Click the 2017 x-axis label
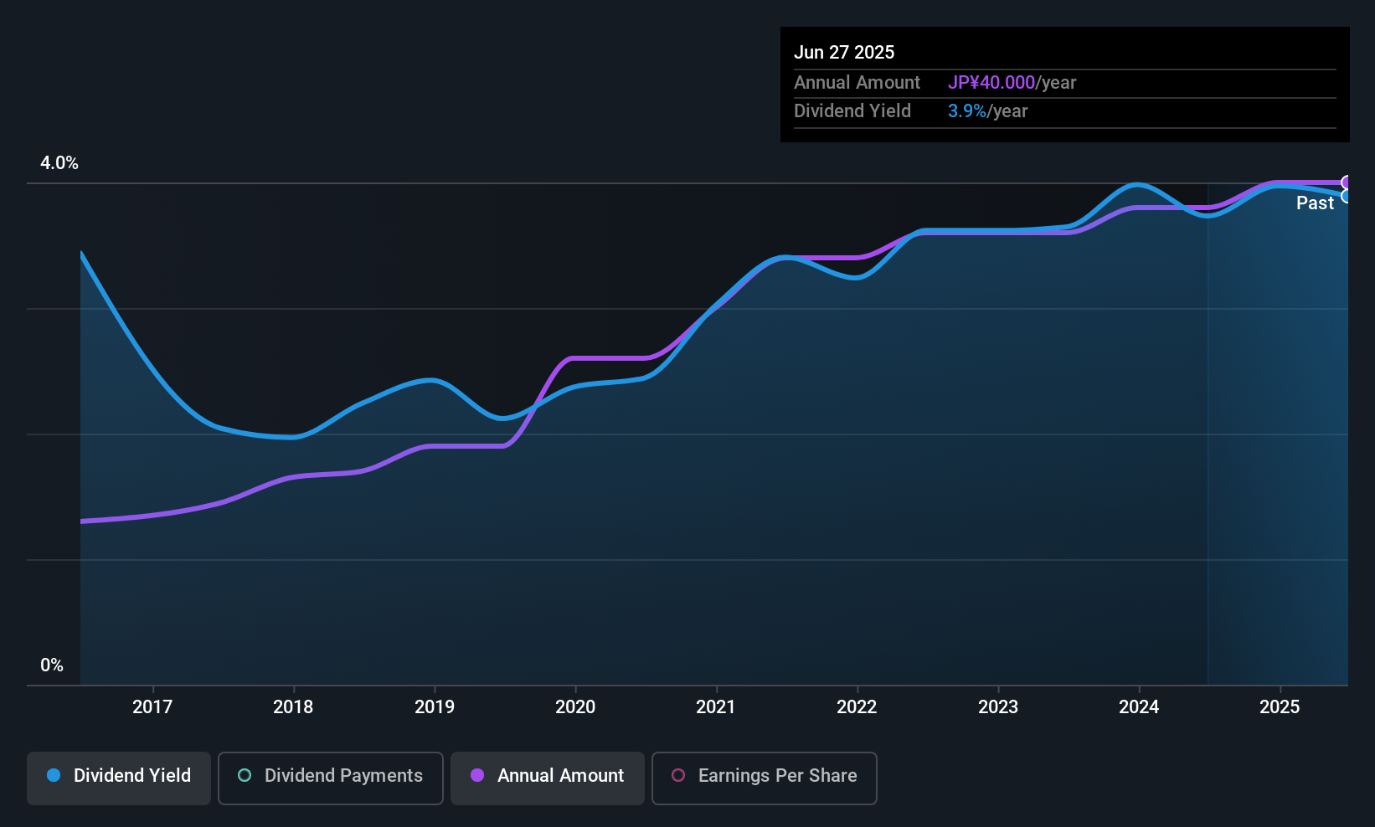 tap(152, 706)
